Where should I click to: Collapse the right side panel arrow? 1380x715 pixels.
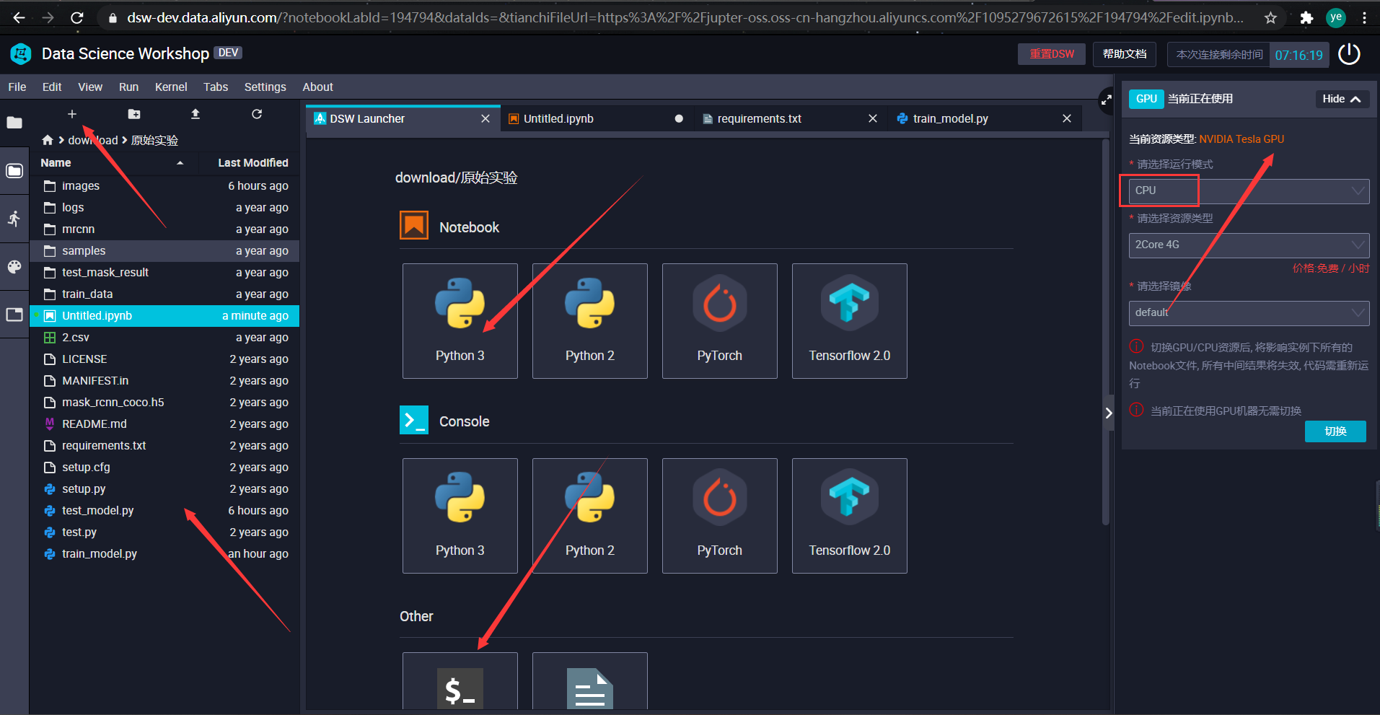tap(1109, 413)
